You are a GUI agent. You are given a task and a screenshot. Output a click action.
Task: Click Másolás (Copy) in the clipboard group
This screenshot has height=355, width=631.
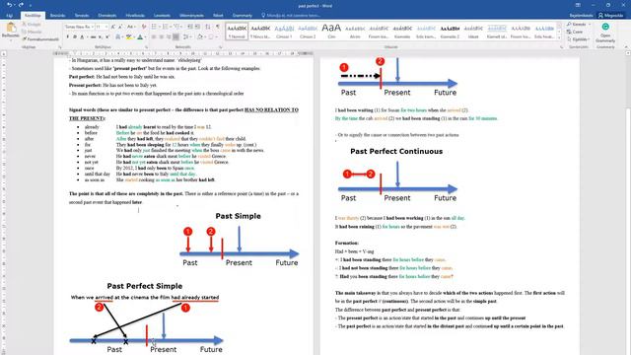32,32
